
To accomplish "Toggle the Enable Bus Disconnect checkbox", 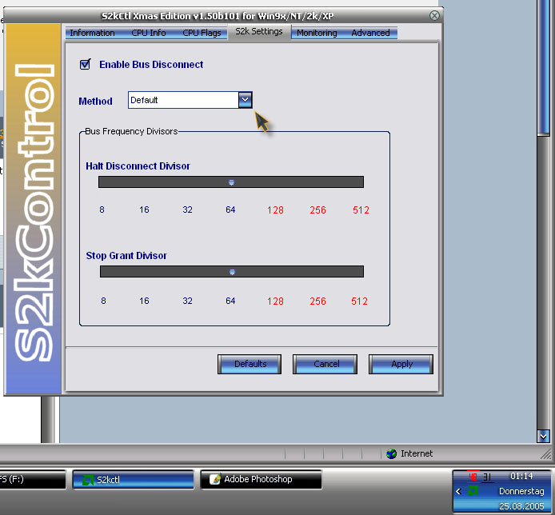I will (x=85, y=65).
